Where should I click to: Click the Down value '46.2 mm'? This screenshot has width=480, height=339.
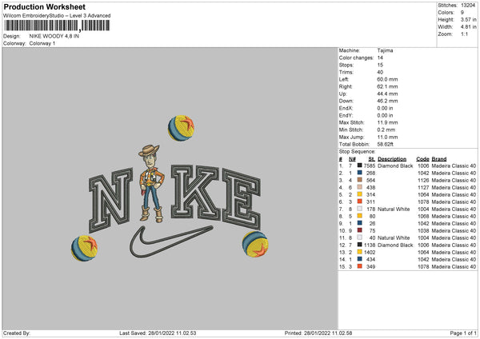pyautogui.click(x=387, y=101)
